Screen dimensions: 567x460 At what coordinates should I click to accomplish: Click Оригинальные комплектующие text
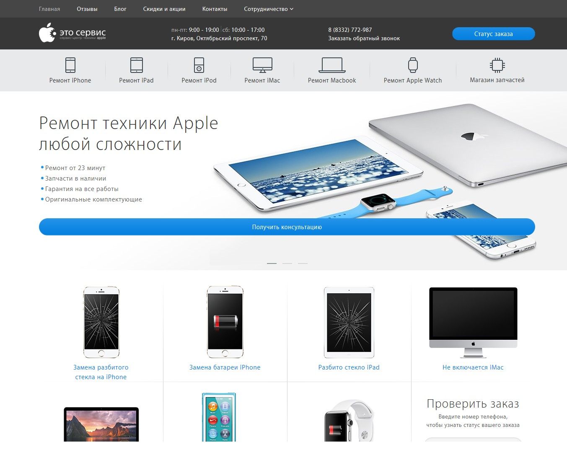point(93,199)
